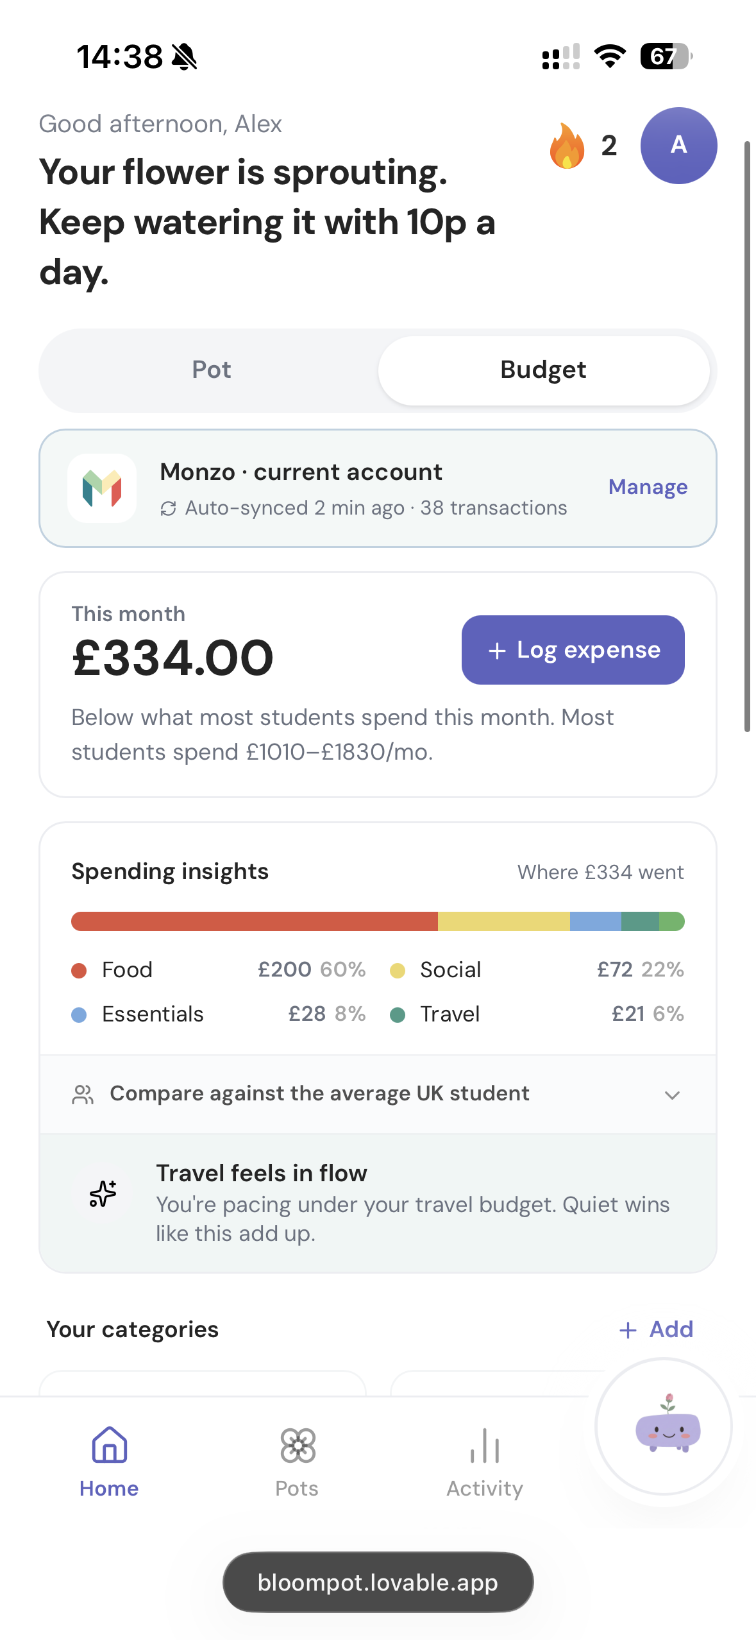Click the Manage link for Monzo
756x1640 pixels.
click(x=648, y=487)
